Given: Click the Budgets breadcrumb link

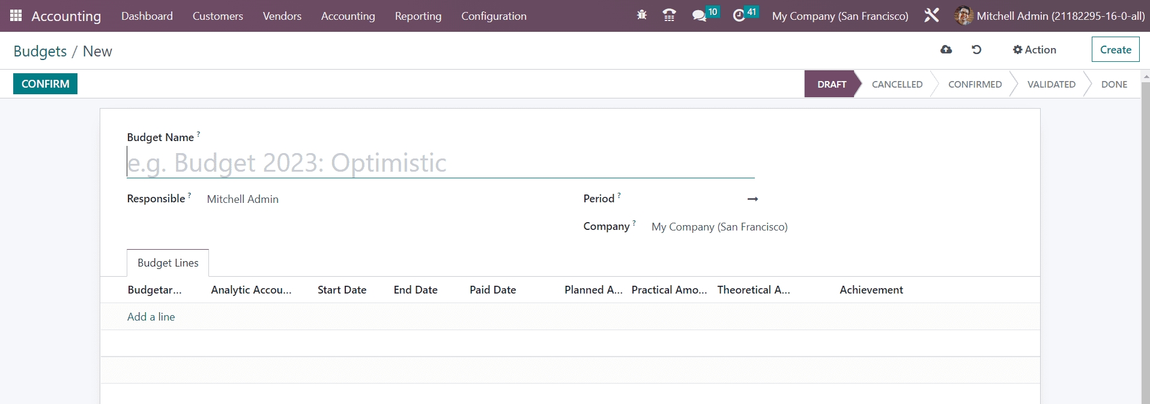Looking at the screenshot, I should click(40, 52).
